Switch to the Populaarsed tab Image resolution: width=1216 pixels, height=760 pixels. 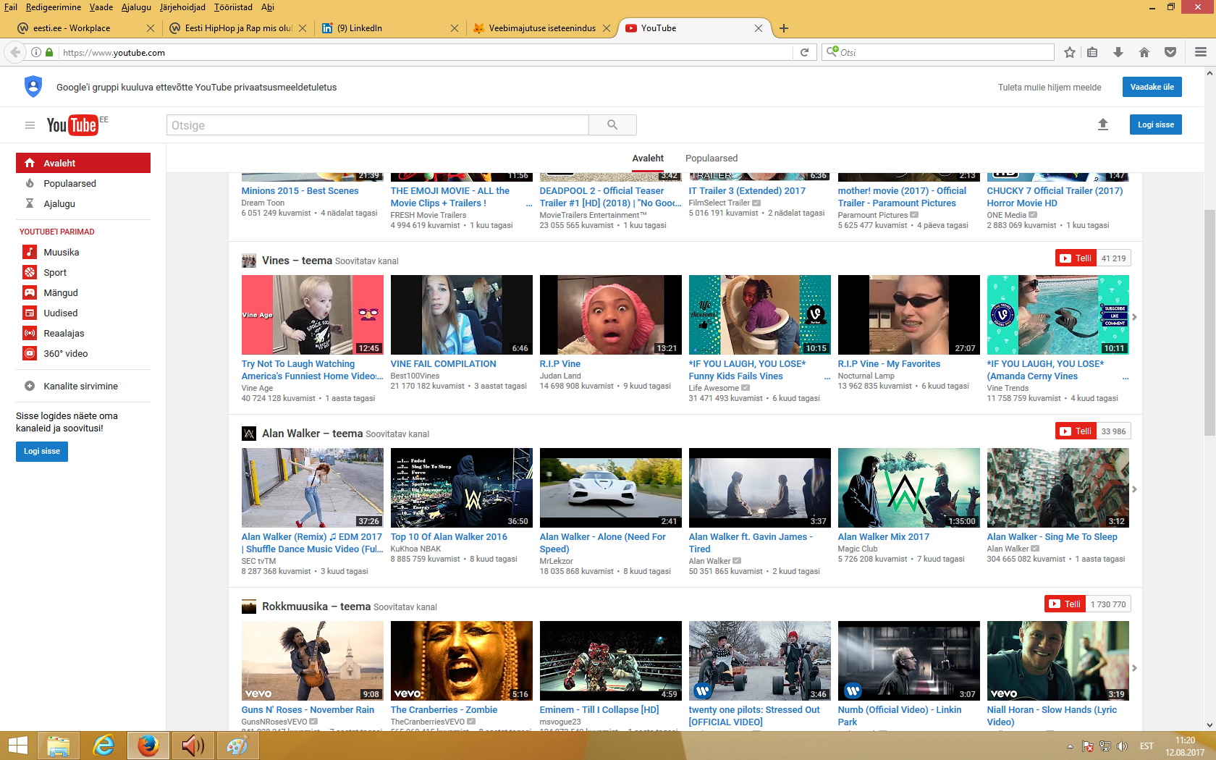coord(711,159)
